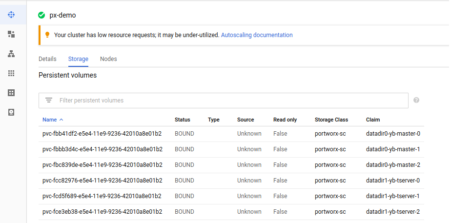The image size is (452, 223).
Task: Switch to the Nodes tab
Action: (108, 59)
